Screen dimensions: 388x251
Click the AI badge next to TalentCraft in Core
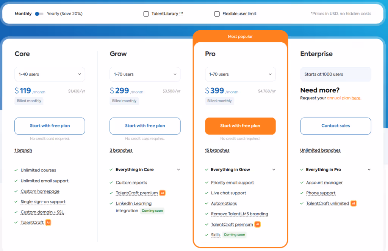click(48, 222)
